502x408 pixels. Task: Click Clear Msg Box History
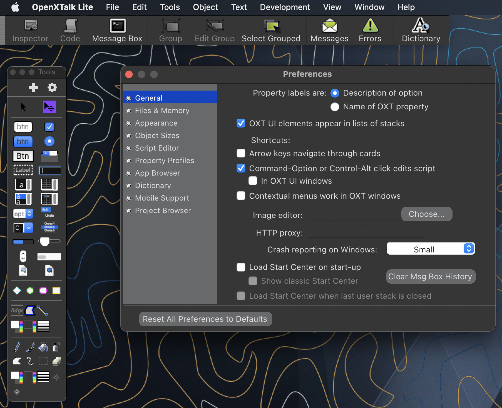tap(431, 276)
